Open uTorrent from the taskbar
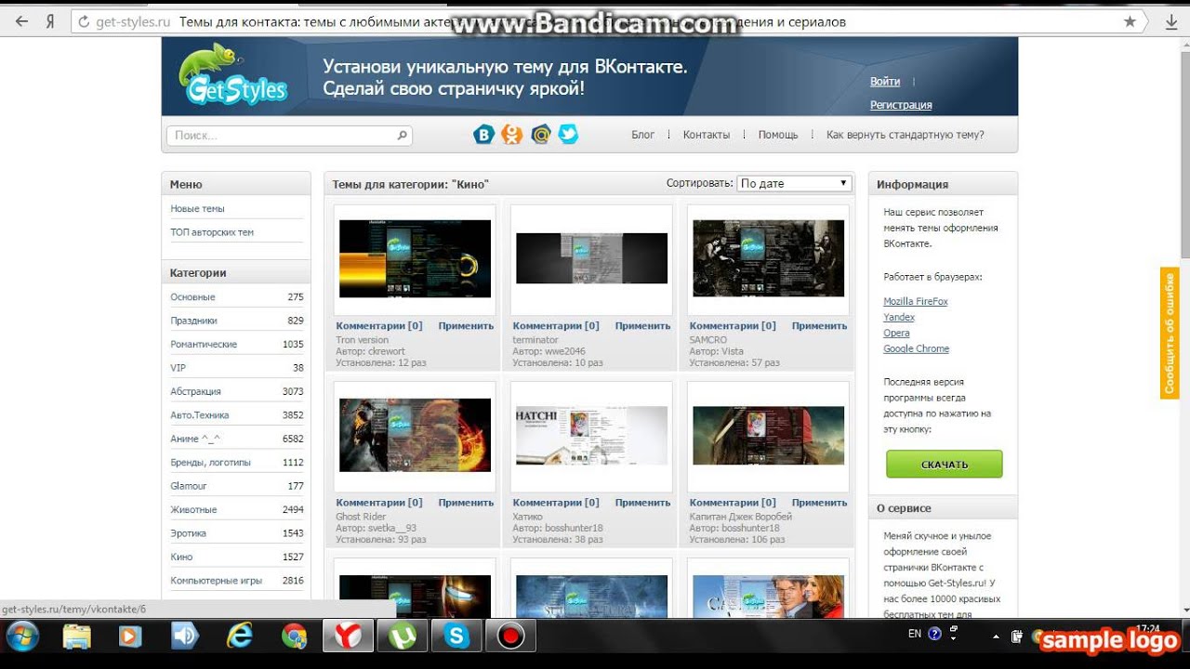Image resolution: width=1190 pixels, height=669 pixels. (403, 636)
